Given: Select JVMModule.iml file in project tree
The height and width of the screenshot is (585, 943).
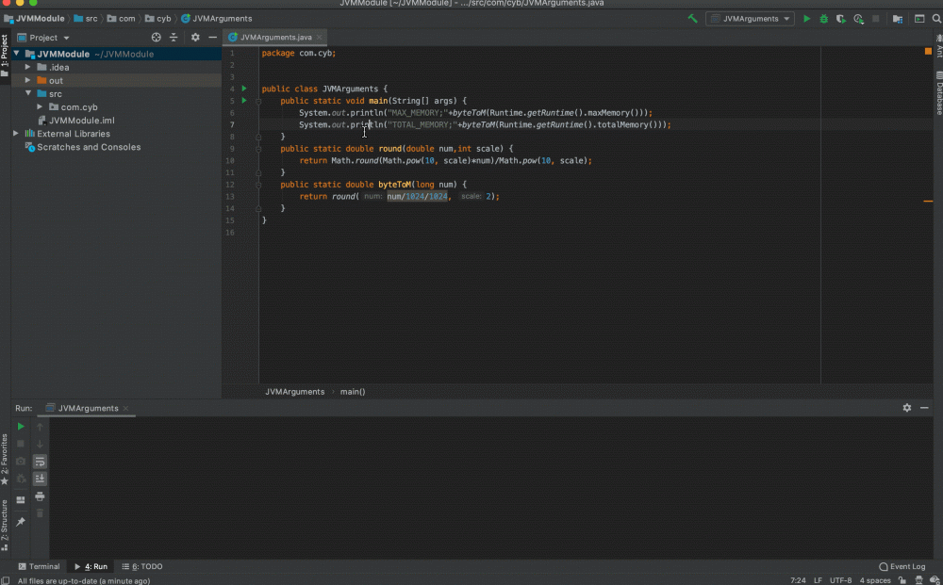Looking at the screenshot, I should [81, 121].
